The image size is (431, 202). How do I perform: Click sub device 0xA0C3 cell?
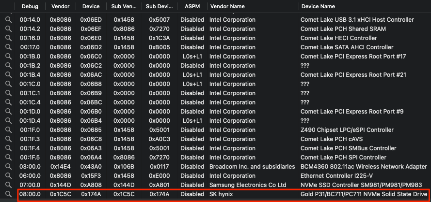tap(160, 139)
